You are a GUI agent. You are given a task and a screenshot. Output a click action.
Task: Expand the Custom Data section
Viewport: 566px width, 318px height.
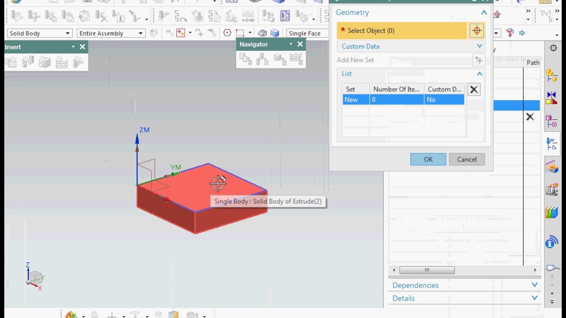479,46
